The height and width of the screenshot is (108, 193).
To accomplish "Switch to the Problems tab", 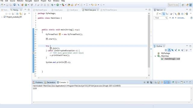I will point(38,82).
